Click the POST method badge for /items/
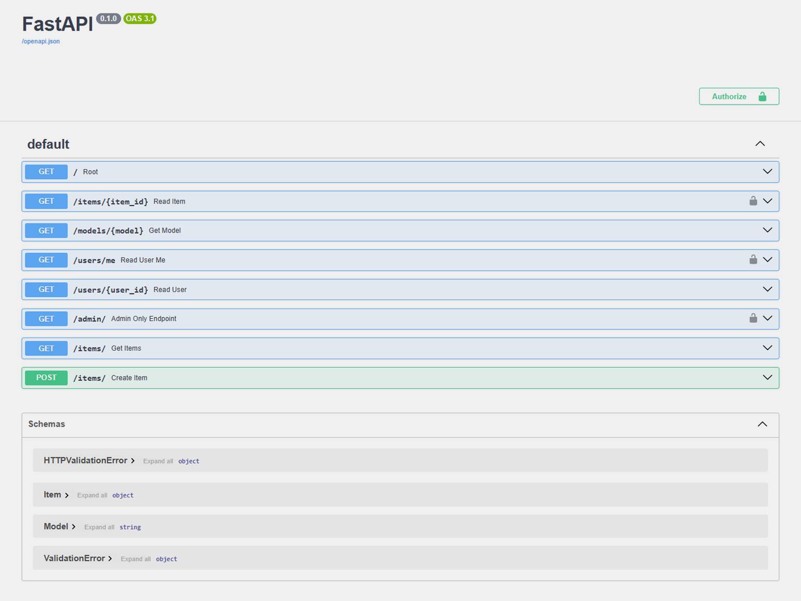Screen dimensions: 801x601 pos(46,378)
